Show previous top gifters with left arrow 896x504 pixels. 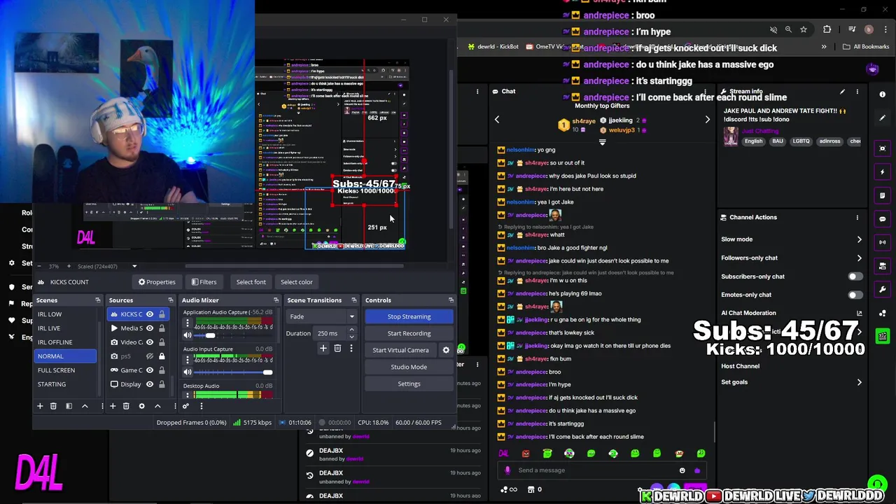pyautogui.click(x=497, y=120)
